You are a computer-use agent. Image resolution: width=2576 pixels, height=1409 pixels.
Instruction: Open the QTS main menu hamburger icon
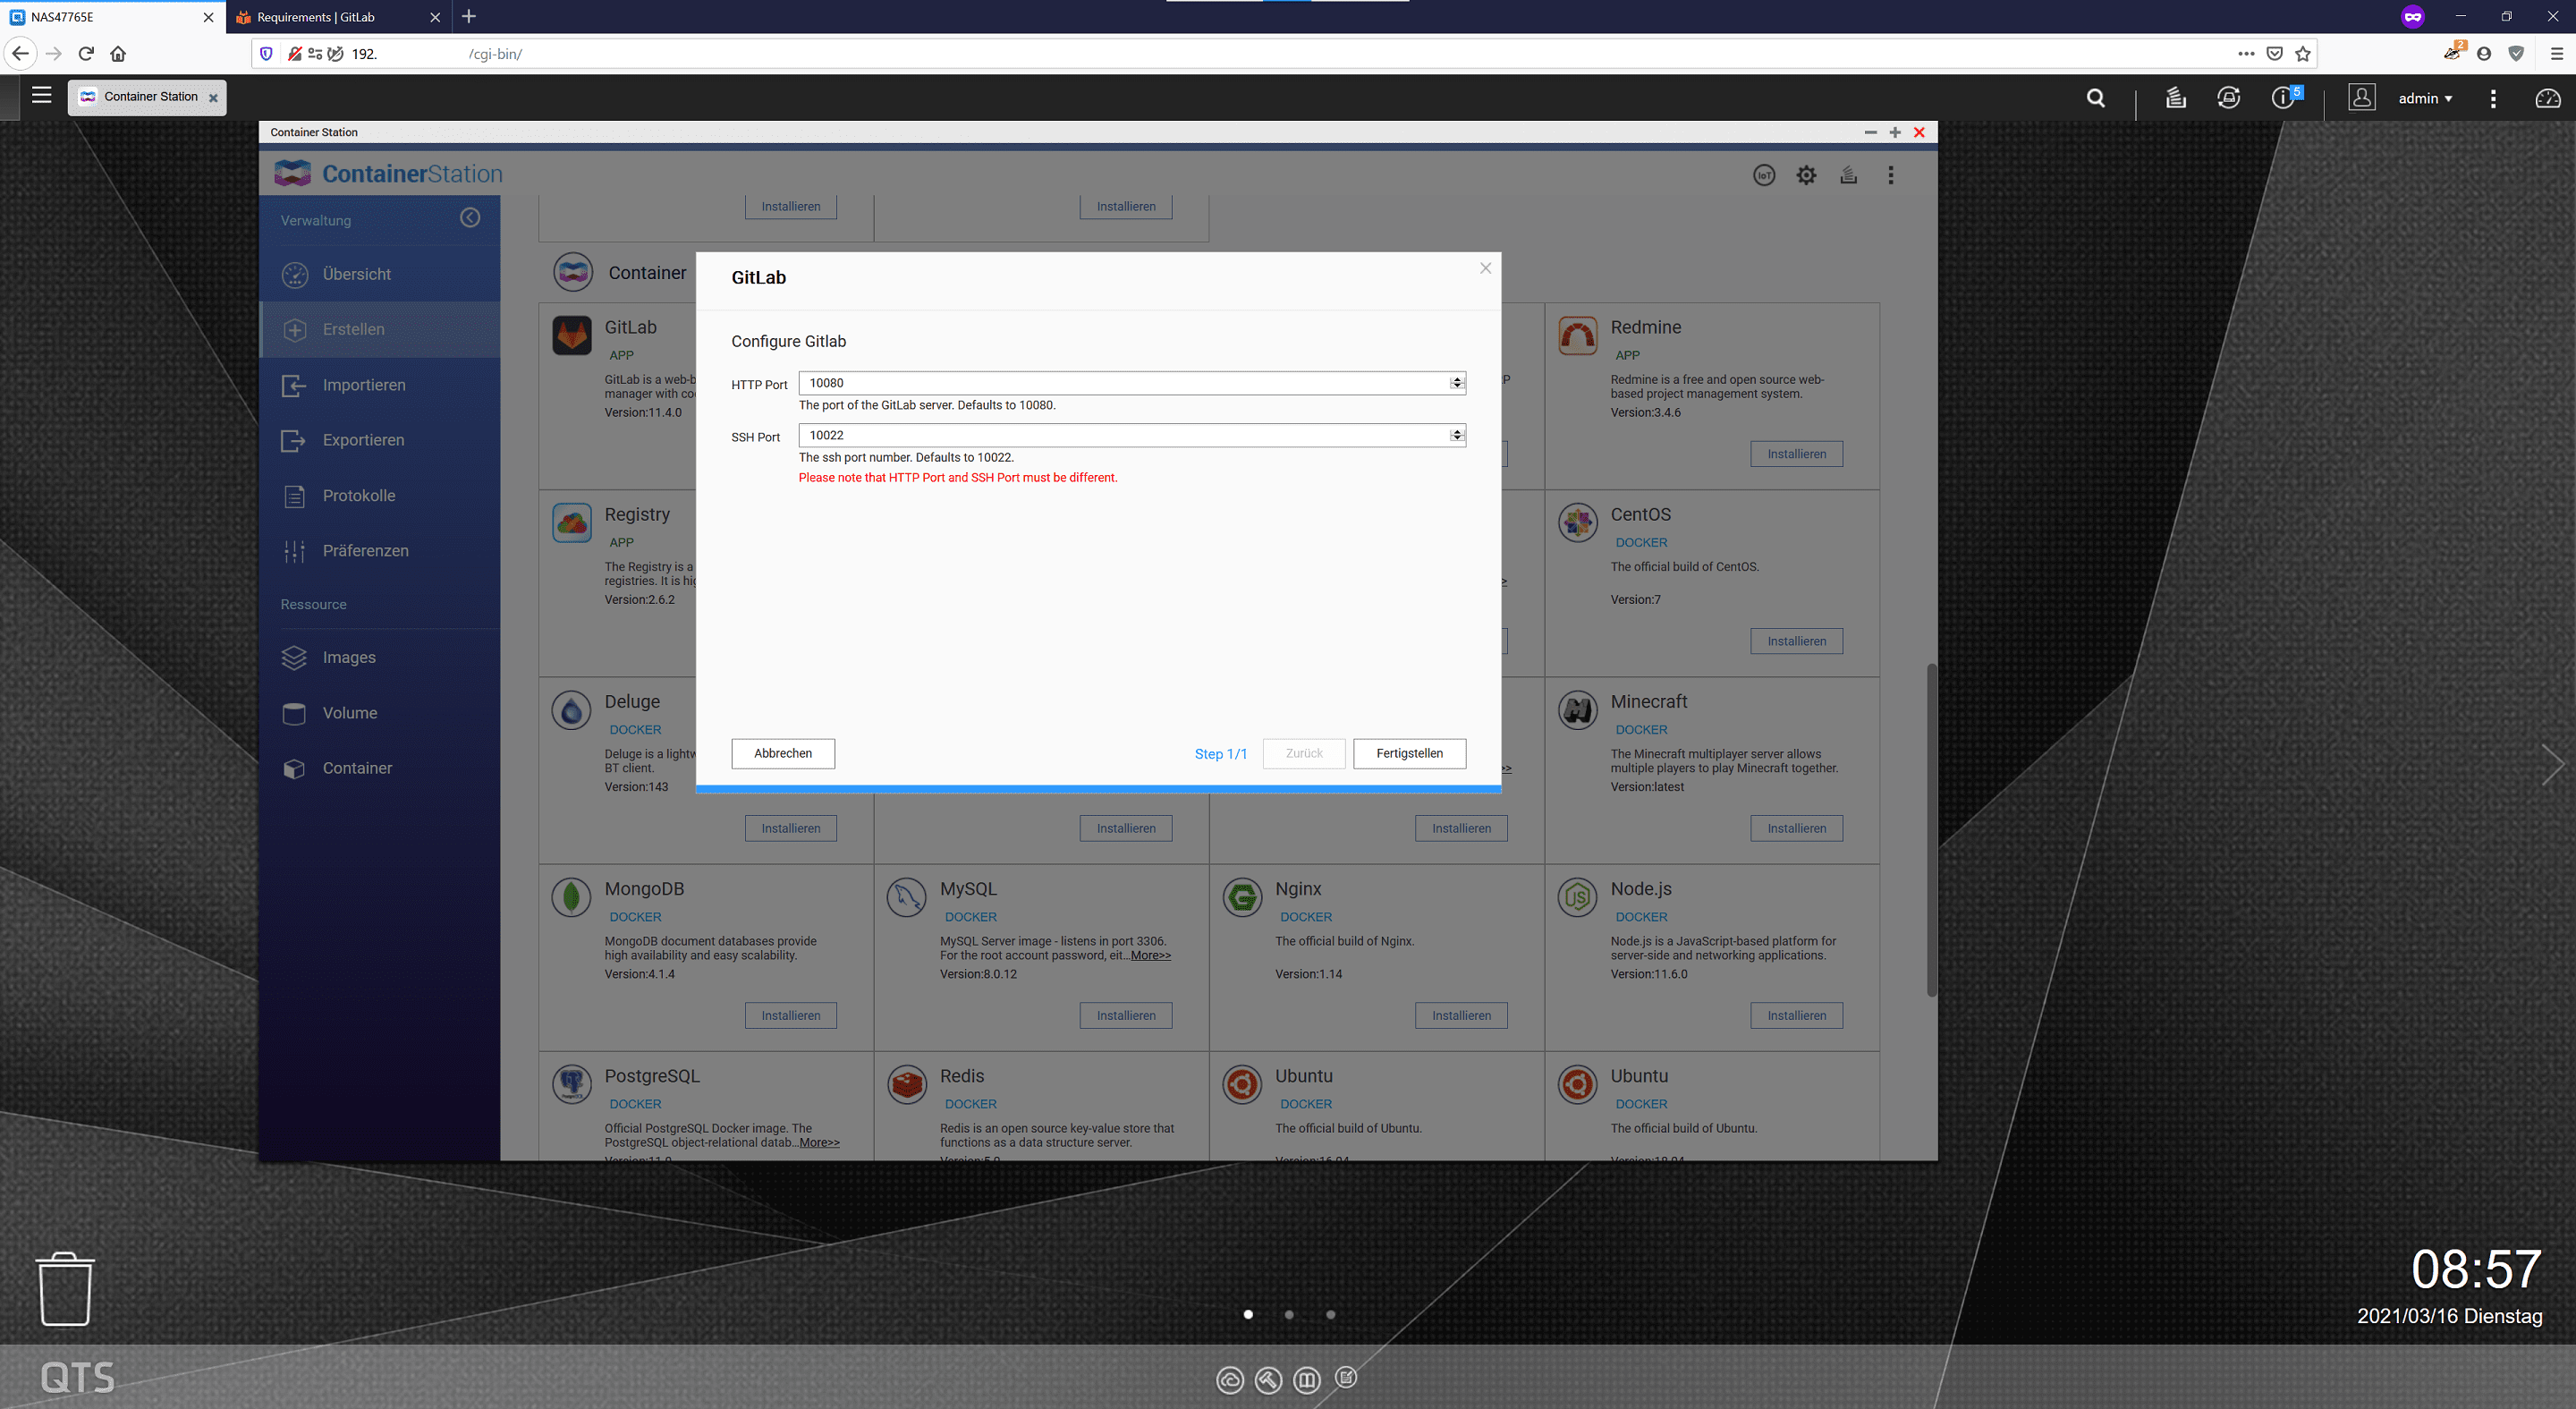(41, 96)
